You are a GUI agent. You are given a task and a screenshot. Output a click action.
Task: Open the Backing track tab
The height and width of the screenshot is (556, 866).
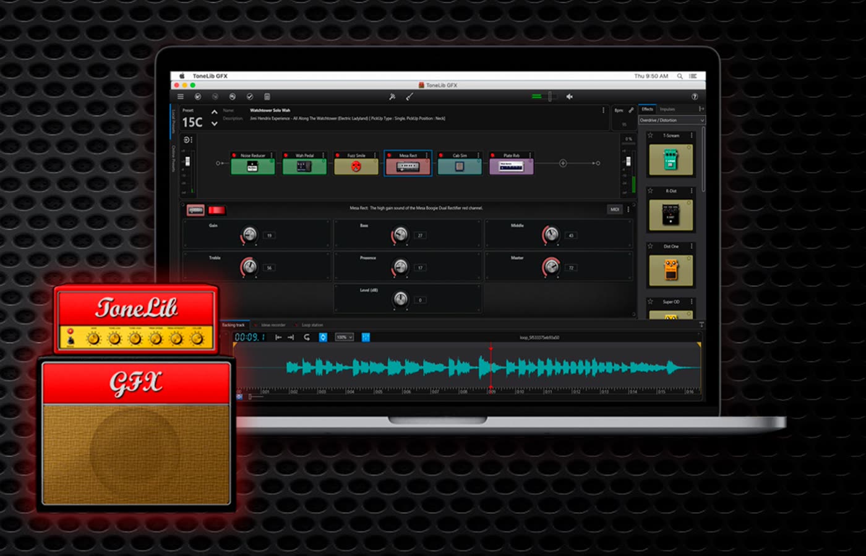pyautogui.click(x=233, y=325)
